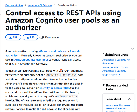Open SDKs & Tools external link
Image resolution: width=137 pixels, height=112 pixels.
tap(110, 75)
